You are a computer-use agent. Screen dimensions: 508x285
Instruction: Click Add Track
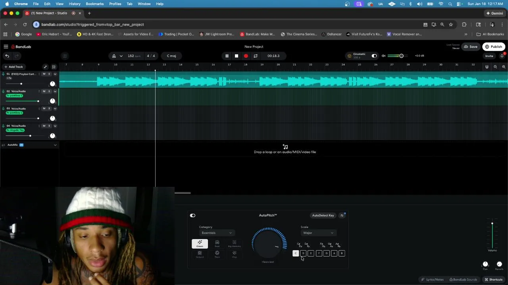click(x=13, y=67)
